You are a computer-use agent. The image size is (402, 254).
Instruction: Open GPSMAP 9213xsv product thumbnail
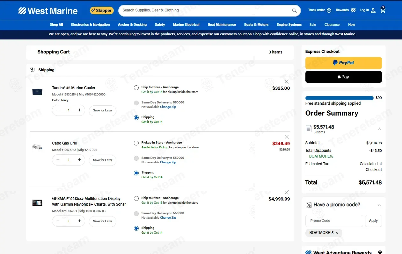point(37,203)
